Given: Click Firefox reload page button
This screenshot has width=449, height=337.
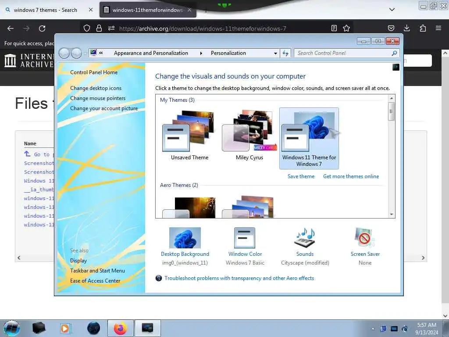Looking at the screenshot, I should tap(42, 29).
